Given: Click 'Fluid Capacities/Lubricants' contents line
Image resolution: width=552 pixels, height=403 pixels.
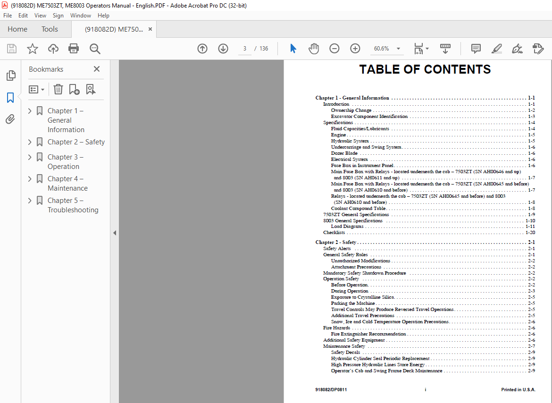Looking at the screenshot, I should [433, 128].
